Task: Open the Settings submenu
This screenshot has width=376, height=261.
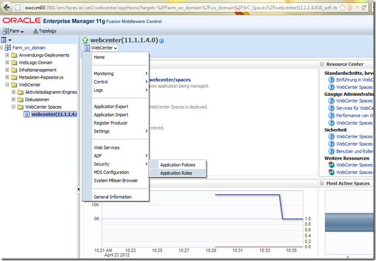Action: coord(120,131)
